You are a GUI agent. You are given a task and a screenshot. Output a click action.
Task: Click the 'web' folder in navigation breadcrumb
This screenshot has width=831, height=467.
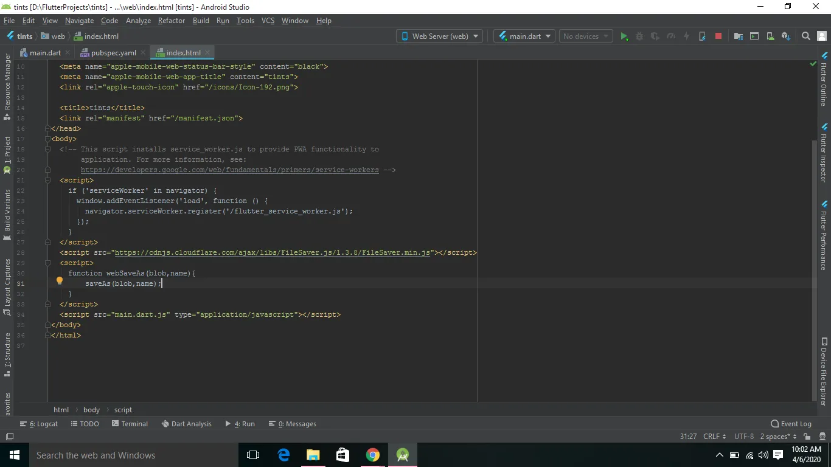pos(53,36)
